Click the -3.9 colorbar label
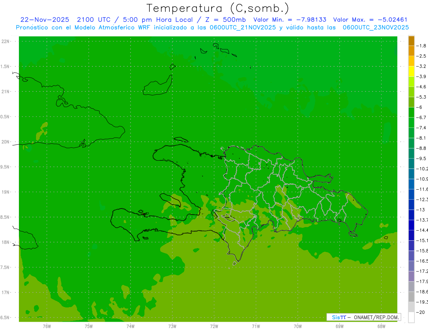The image size is (428, 331). click(x=421, y=76)
